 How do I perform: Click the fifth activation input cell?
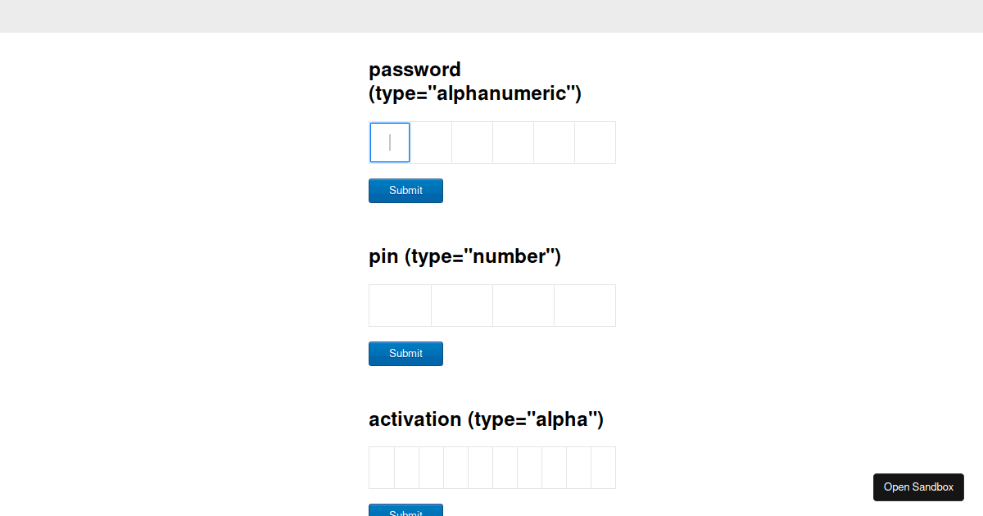coord(480,467)
